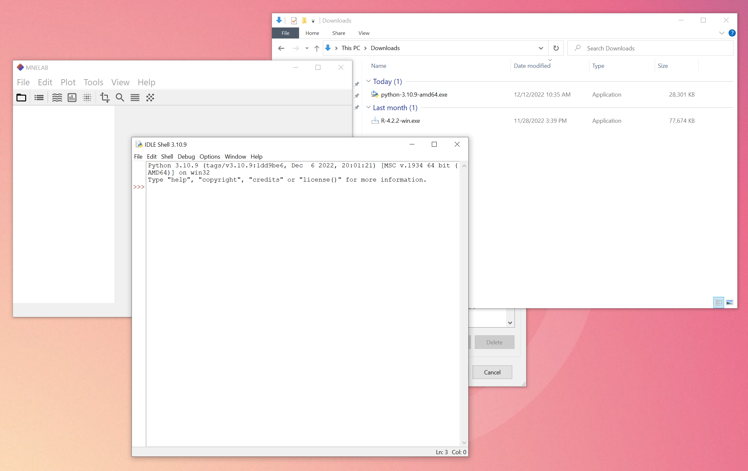
Task: Click the find events magnifier icon
Action: pos(120,98)
